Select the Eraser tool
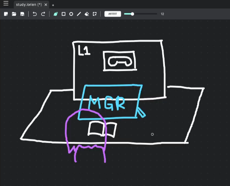 point(87,14)
